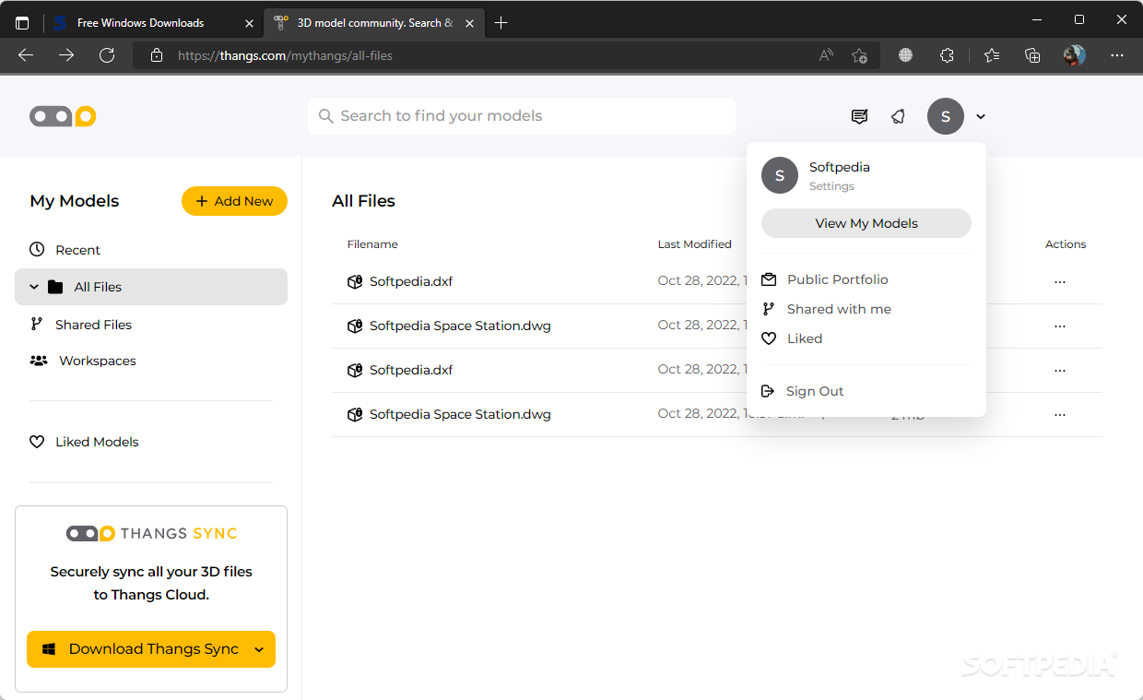Viewport: 1143px width, 700px height.
Task: Sort by Filename column header
Action: click(372, 244)
